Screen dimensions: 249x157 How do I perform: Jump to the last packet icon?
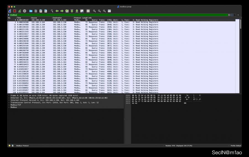[77, 11]
